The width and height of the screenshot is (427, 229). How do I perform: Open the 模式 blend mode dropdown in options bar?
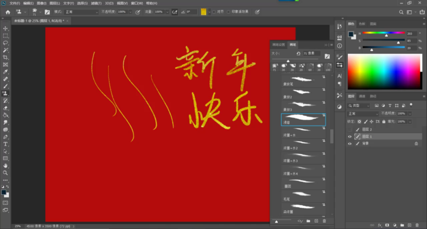point(81,12)
